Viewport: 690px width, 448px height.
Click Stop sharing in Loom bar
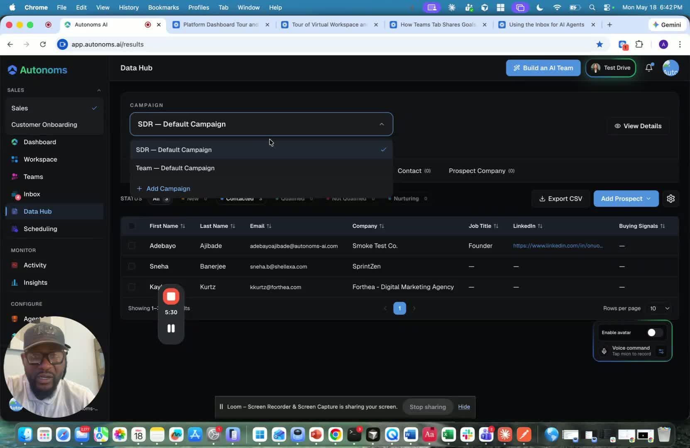click(x=428, y=407)
